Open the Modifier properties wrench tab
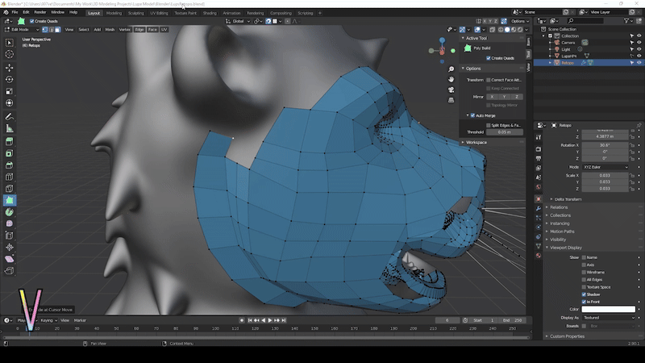 pyautogui.click(x=539, y=208)
